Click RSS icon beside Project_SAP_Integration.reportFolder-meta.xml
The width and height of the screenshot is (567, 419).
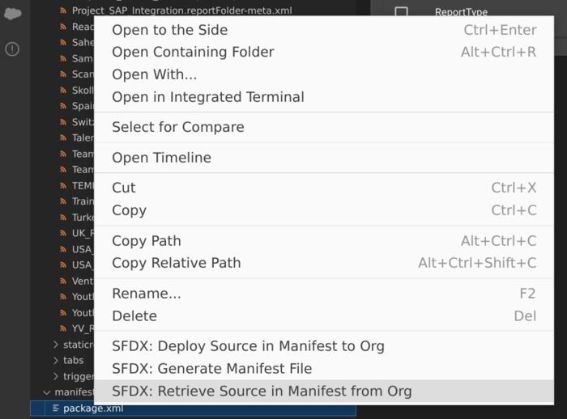[65, 11]
